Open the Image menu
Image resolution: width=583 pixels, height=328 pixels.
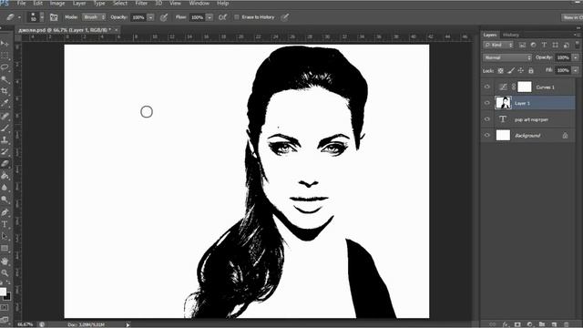pyautogui.click(x=57, y=4)
